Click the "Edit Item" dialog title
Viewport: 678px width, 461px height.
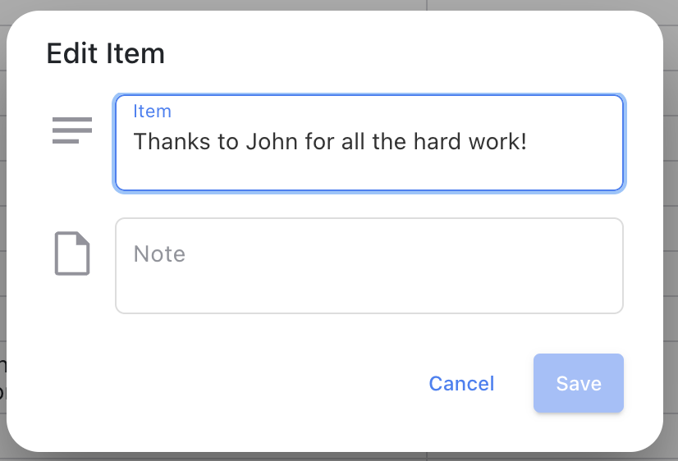click(x=106, y=53)
